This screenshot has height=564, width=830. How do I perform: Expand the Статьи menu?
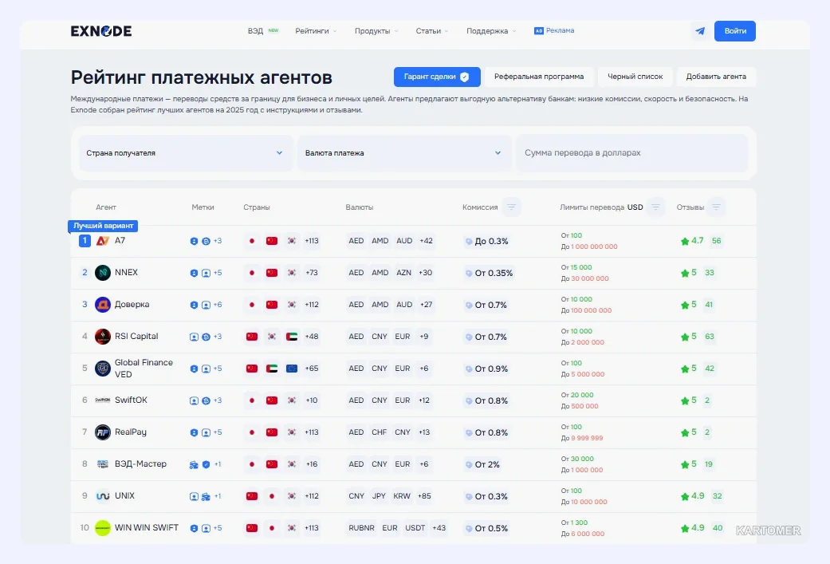pos(432,31)
